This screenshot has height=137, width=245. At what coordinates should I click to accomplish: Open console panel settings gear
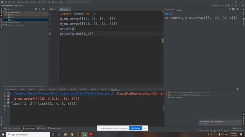[x=237, y=89]
